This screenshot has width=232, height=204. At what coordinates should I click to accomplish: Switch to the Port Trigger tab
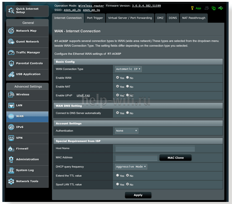[x=95, y=18]
